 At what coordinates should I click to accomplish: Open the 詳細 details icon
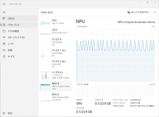4,50
